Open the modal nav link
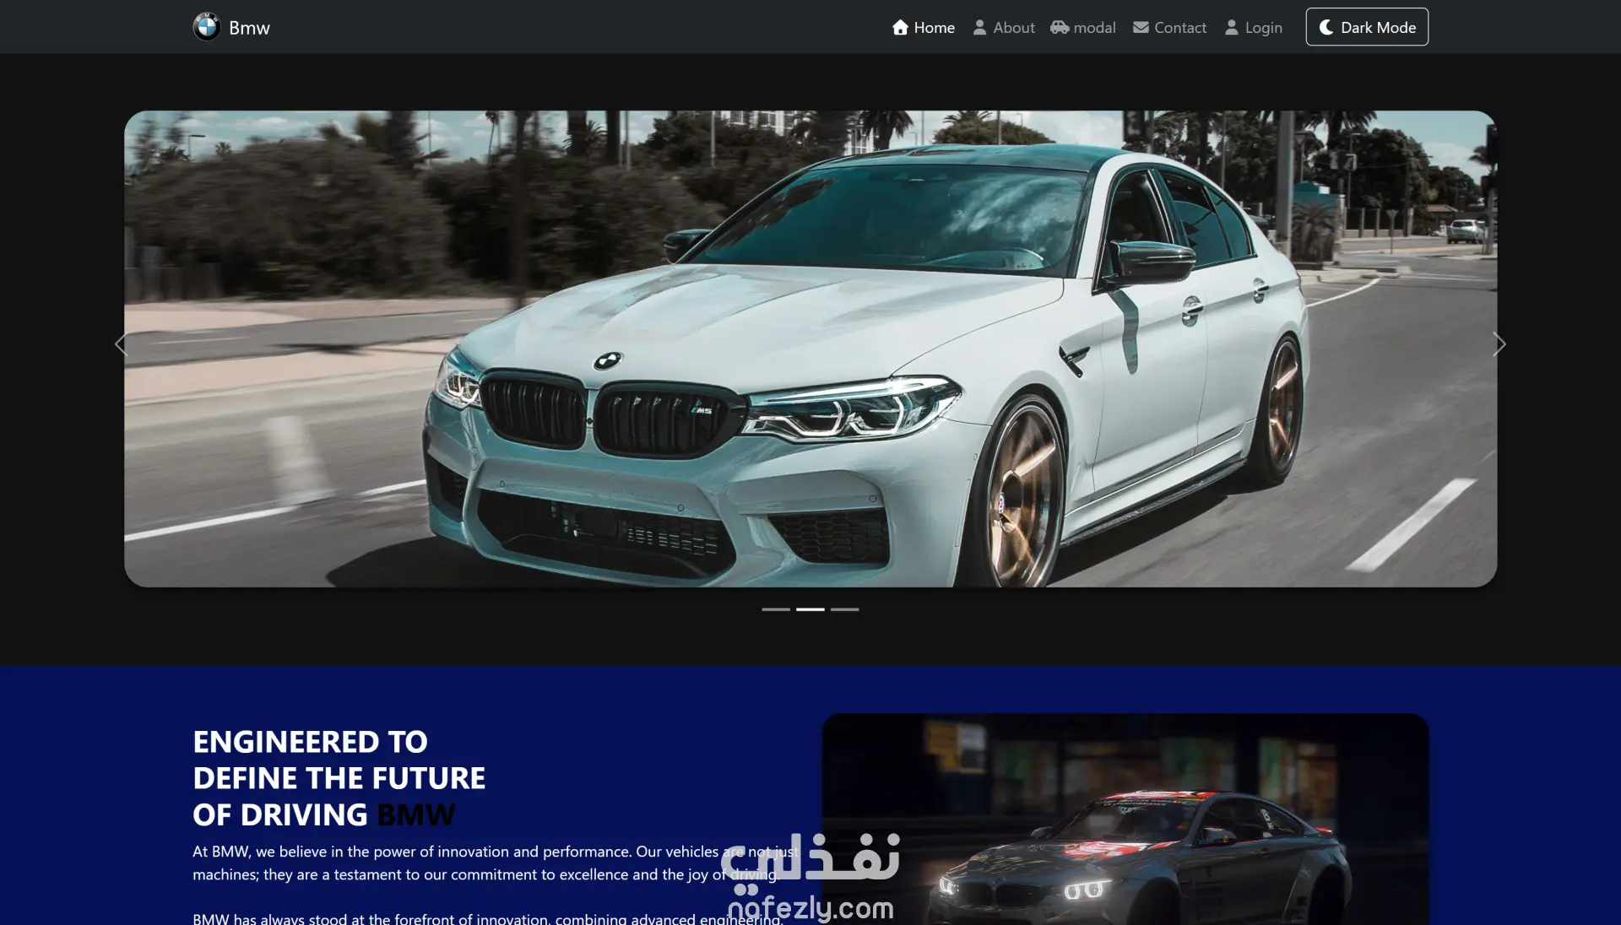 [x=1094, y=28]
